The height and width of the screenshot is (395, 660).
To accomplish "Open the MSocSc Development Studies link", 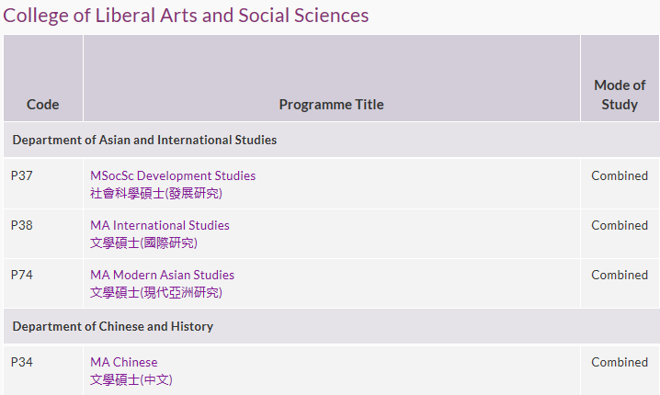I will 173,175.
